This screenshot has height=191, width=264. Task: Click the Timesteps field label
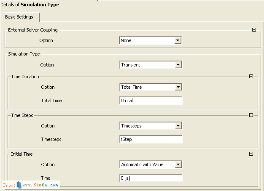[51, 139]
